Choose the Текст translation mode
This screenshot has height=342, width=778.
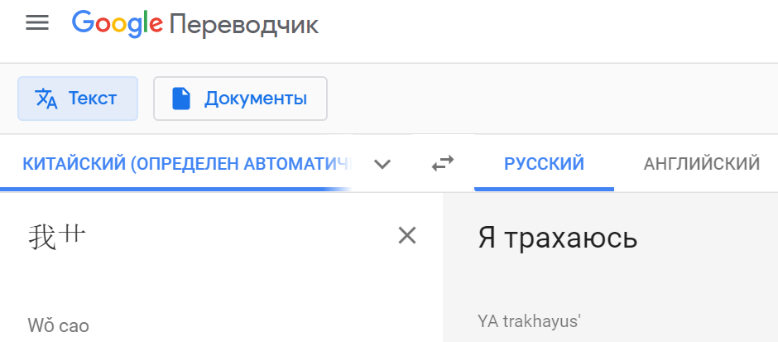pyautogui.click(x=78, y=99)
